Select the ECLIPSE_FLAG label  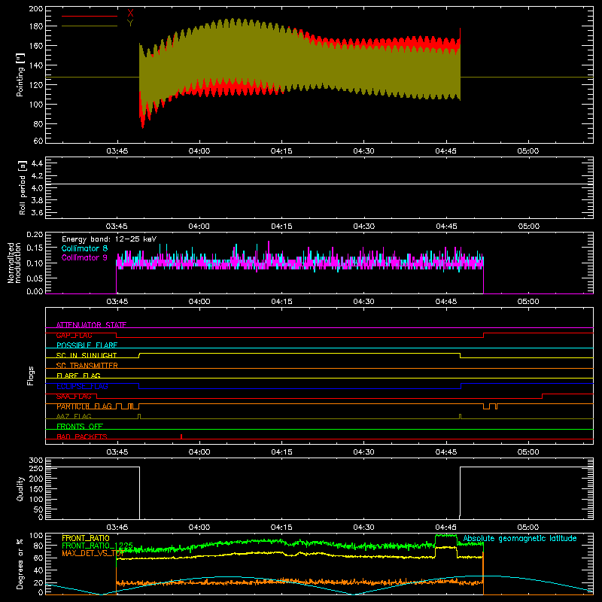pos(82,386)
